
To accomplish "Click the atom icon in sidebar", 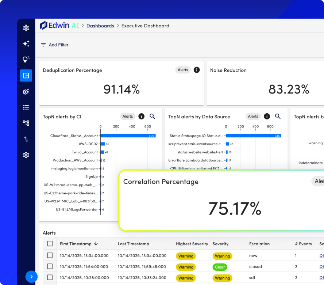I will pyautogui.click(x=26, y=28).
